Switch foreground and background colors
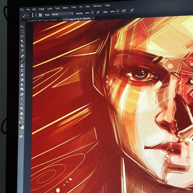This screenshot has height=193, width=193. point(23,122)
